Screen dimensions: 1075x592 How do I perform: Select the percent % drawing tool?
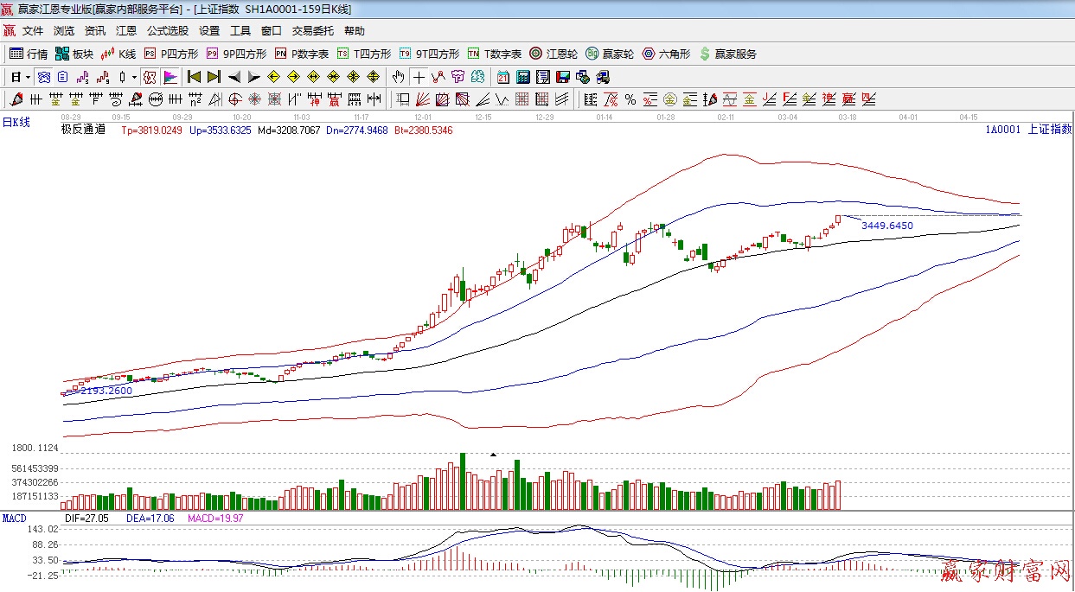coord(630,99)
